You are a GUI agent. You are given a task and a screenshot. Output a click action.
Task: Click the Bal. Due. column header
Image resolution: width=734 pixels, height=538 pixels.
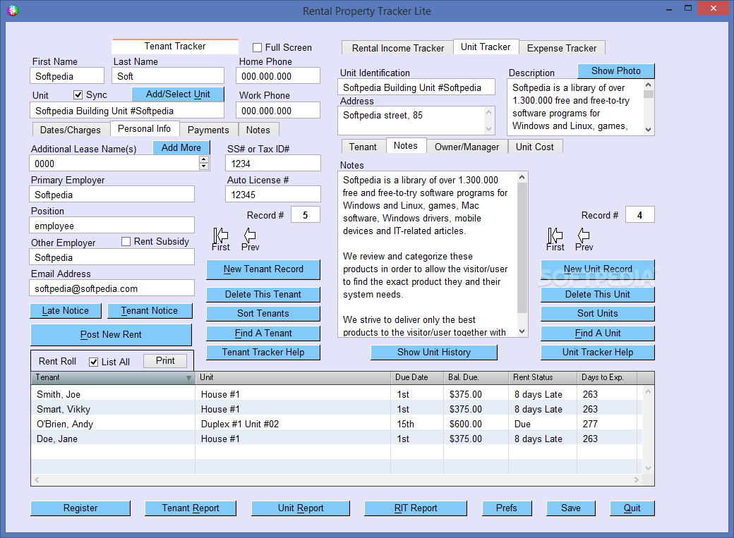point(476,377)
